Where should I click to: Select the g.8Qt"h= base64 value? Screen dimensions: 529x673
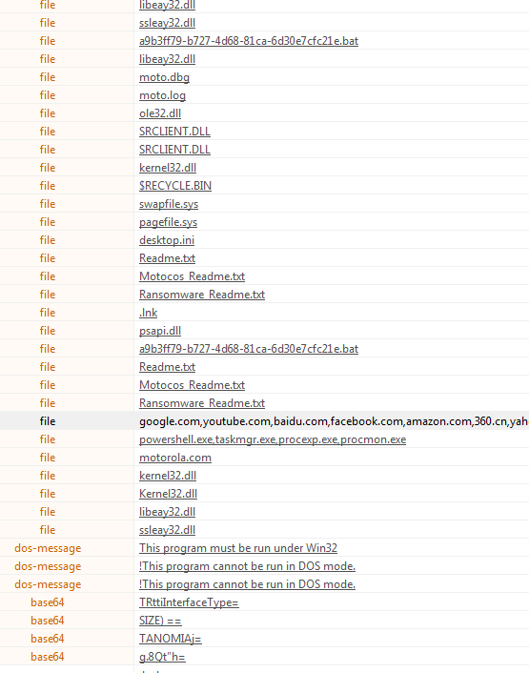[x=162, y=657]
